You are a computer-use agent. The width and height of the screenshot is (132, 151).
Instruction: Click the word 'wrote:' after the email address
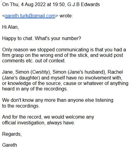click(66, 16)
